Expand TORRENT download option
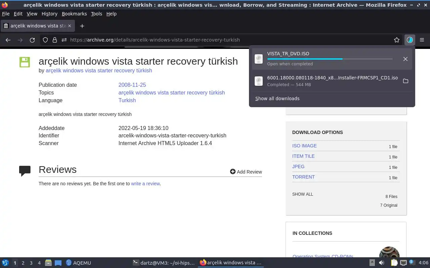This screenshot has width=430, height=268. click(303, 177)
